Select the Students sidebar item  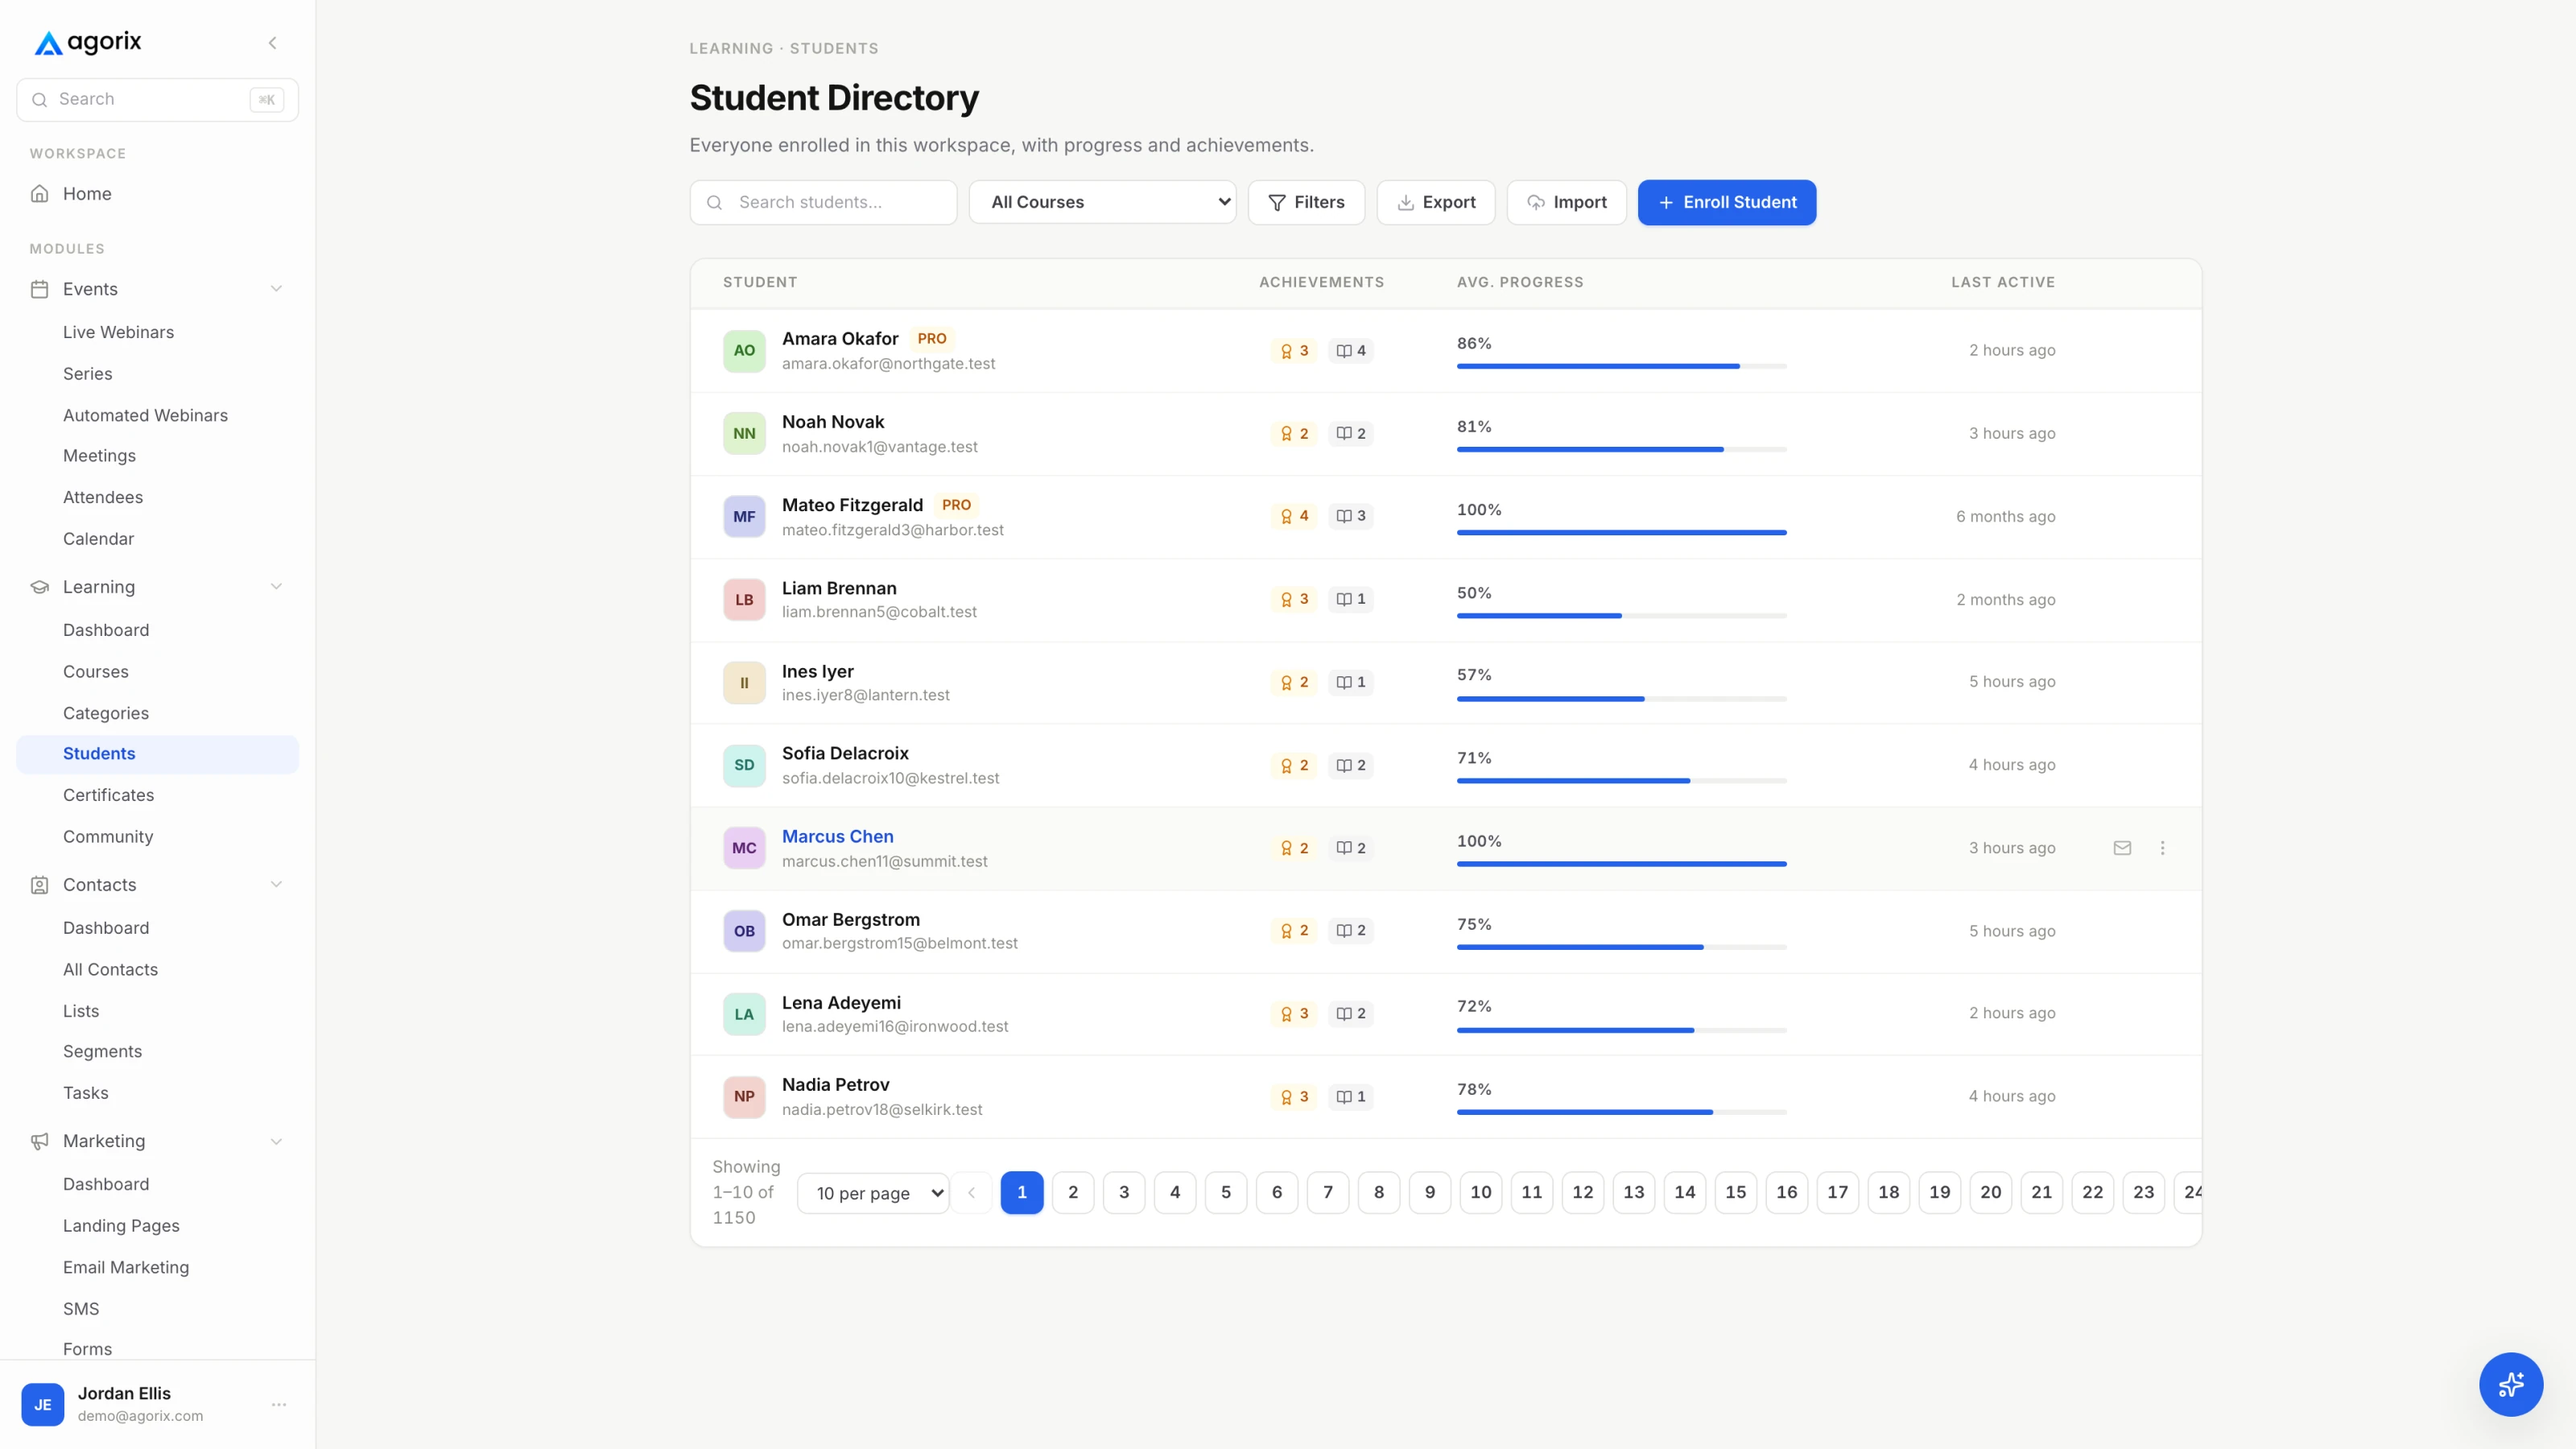click(157, 754)
